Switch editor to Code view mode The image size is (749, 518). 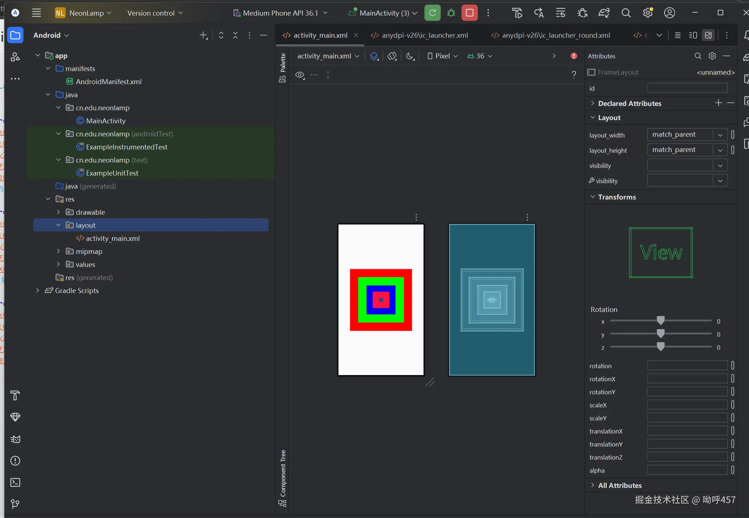point(677,35)
